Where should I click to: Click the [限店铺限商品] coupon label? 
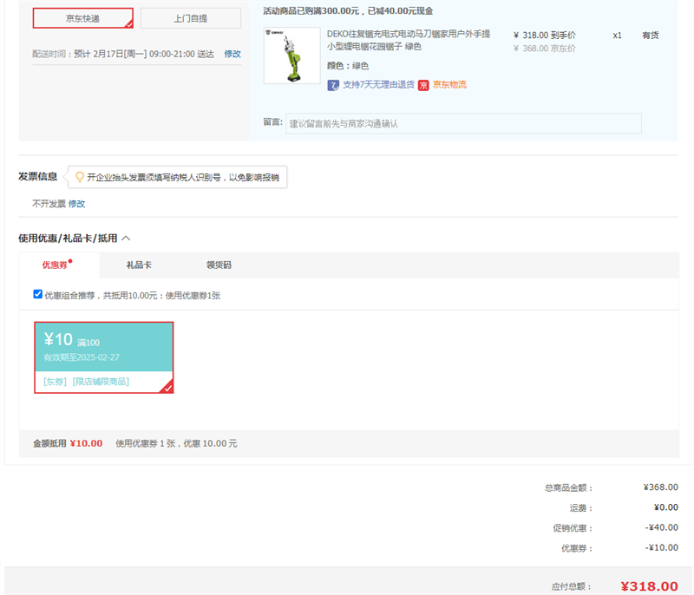click(x=101, y=382)
